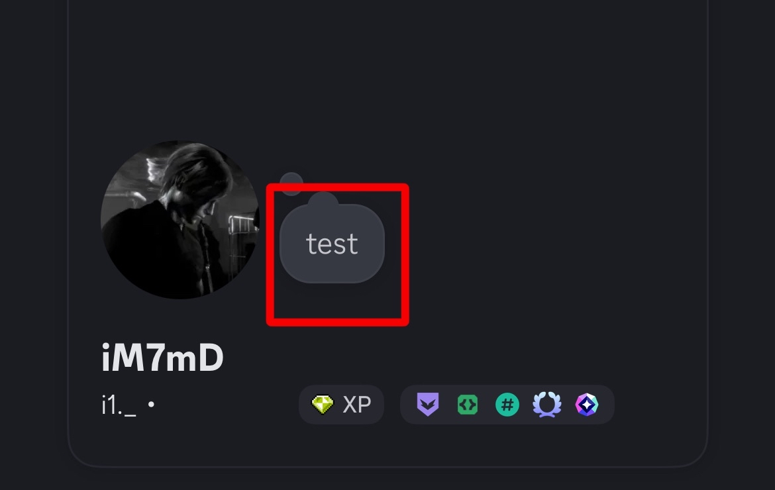Click the green diamond icon beside XP
Viewport: 775px width, 490px height.
323,405
